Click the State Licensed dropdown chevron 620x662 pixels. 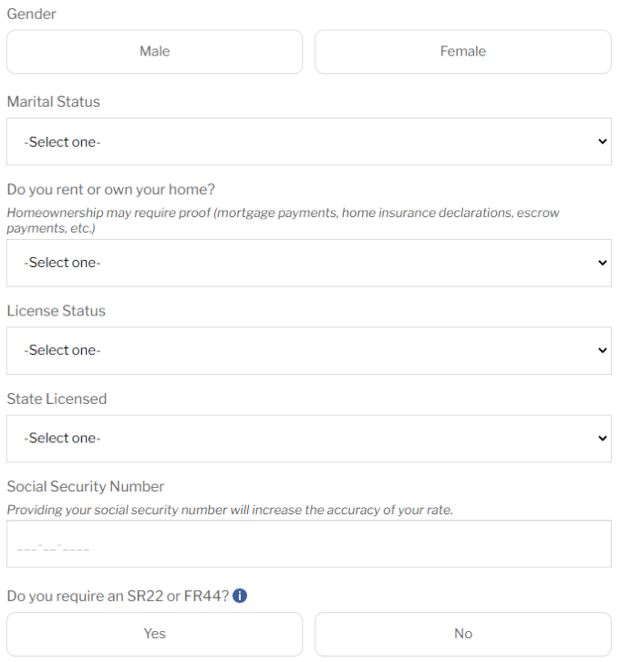(x=603, y=439)
